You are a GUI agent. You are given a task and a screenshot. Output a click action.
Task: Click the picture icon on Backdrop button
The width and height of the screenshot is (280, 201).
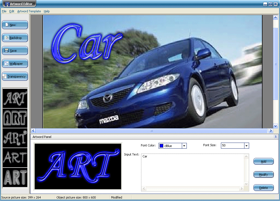coord(7,38)
